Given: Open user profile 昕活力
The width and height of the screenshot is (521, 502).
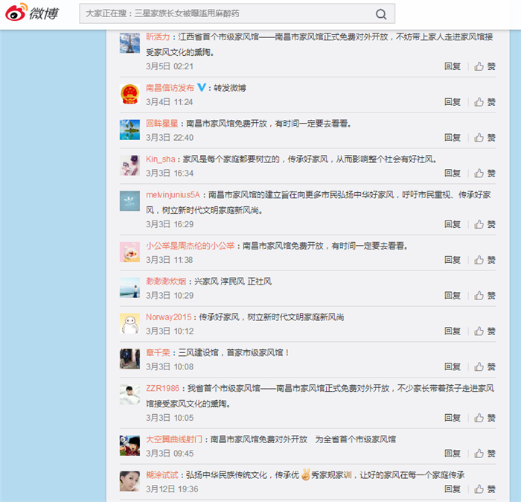Looking at the screenshot, I should coord(158,36).
